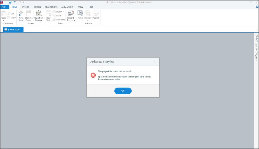This screenshot has width=259, height=149.
Task: Expand the Layout dropdown
Action: coord(64,12)
